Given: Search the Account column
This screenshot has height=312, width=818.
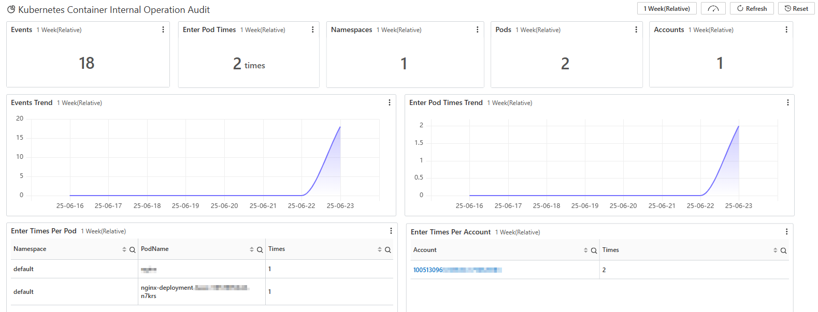Looking at the screenshot, I should pyautogui.click(x=594, y=250).
